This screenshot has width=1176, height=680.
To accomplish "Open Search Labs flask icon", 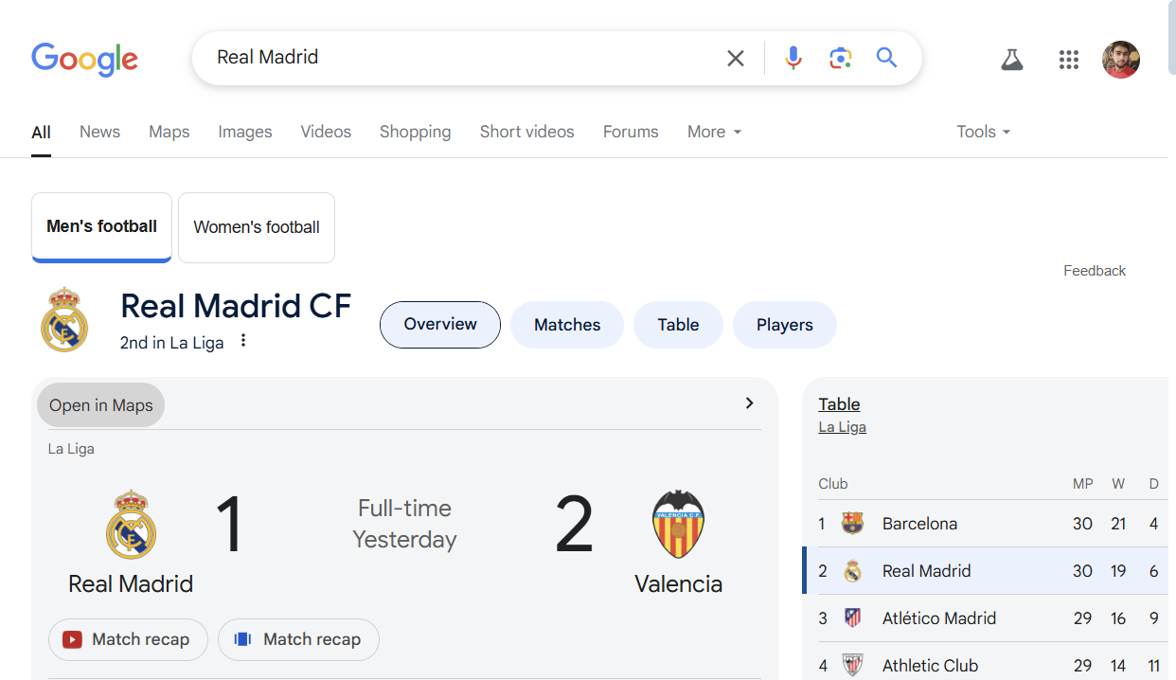I will pos(1012,61).
